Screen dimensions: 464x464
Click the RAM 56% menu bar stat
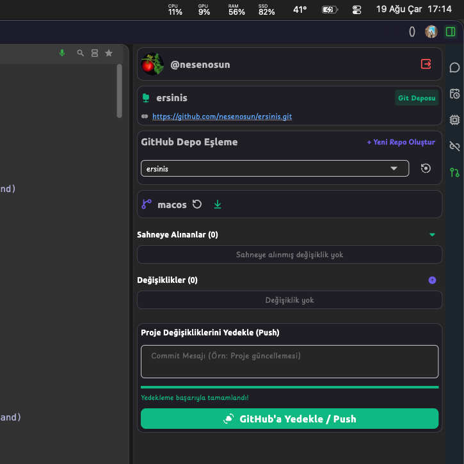(x=236, y=10)
